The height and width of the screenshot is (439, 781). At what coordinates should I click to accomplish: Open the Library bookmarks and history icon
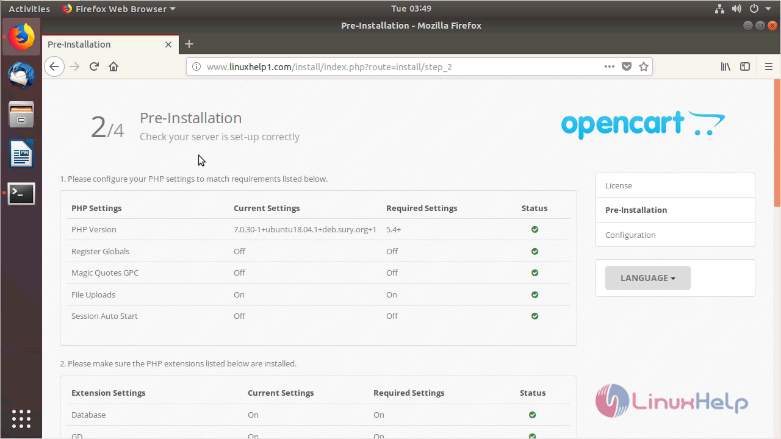pos(725,66)
